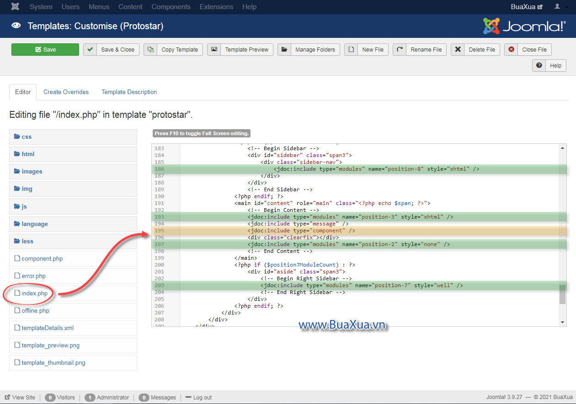The width and height of the screenshot is (576, 404).
Task: Click the file icon next to error.php
Action: click(17, 276)
